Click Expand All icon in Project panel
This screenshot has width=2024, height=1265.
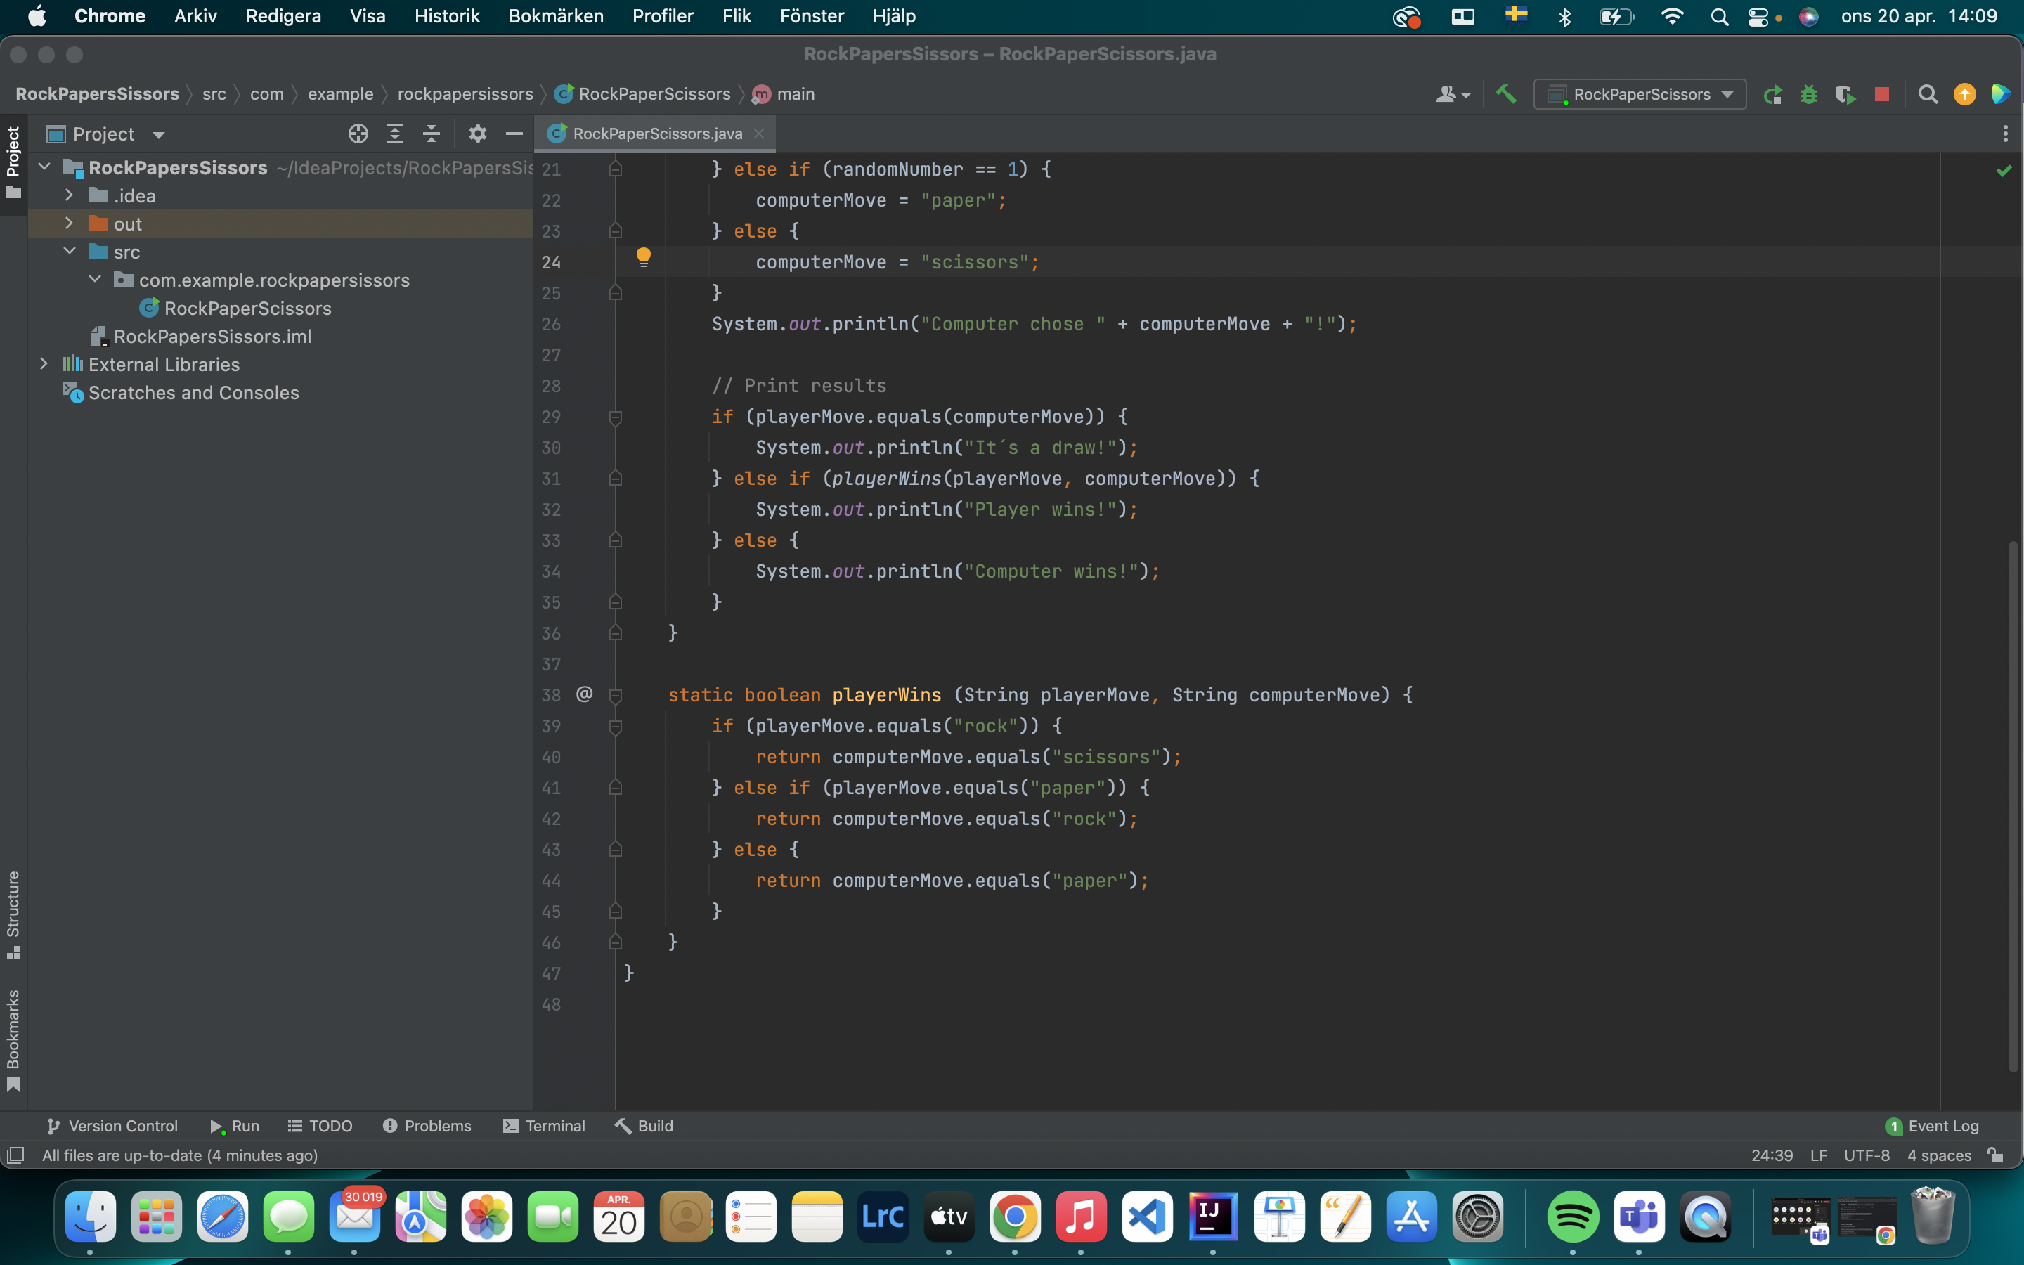395,134
